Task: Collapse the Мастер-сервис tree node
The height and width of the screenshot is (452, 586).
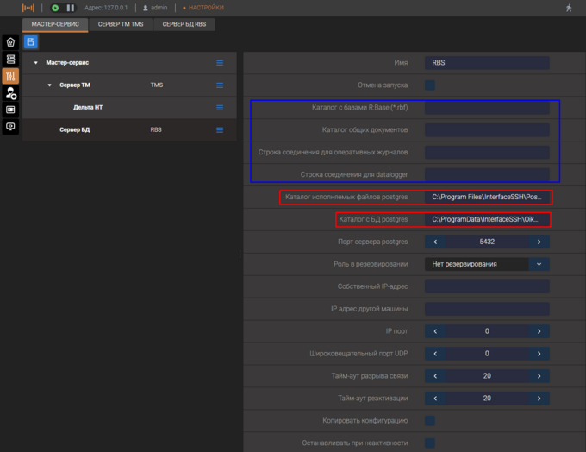Action: (x=36, y=63)
